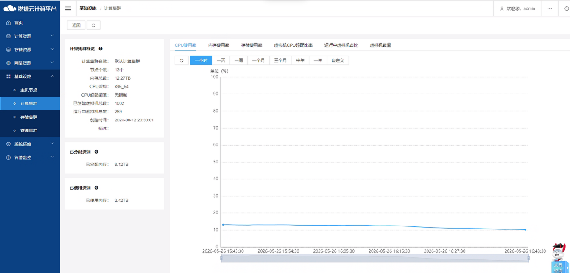Click 计算集群 in the breadcrumb
This screenshot has width=570, height=273.
[x=112, y=8]
